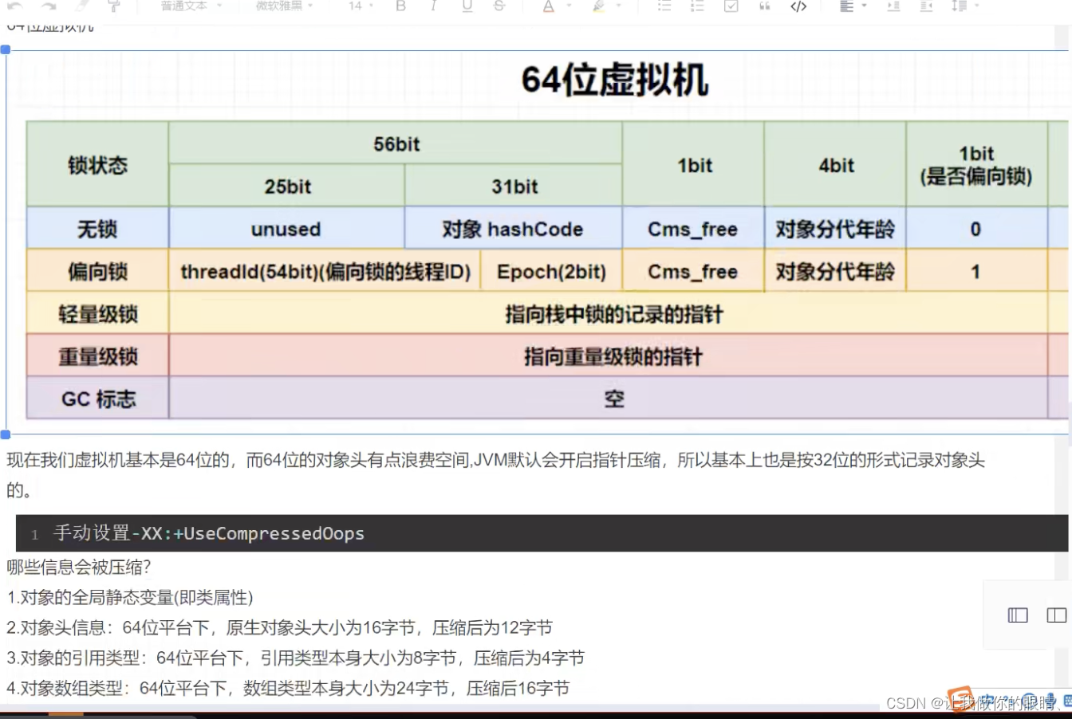The width and height of the screenshot is (1072, 719).
Task: Click the 无锁 row label
Action: [x=97, y=229]
